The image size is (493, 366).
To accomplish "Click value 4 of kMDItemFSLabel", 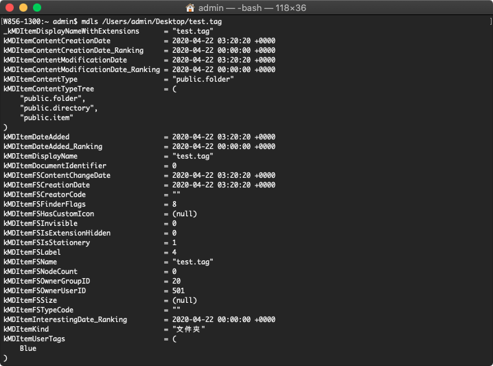I will pyautogui.click(x=174, y=252).
